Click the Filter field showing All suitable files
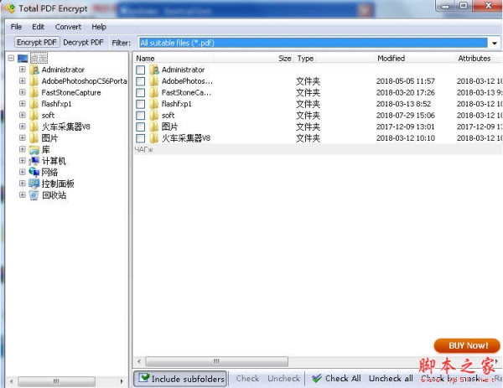The width and height of the screenshot is (503, 388). 313,43
